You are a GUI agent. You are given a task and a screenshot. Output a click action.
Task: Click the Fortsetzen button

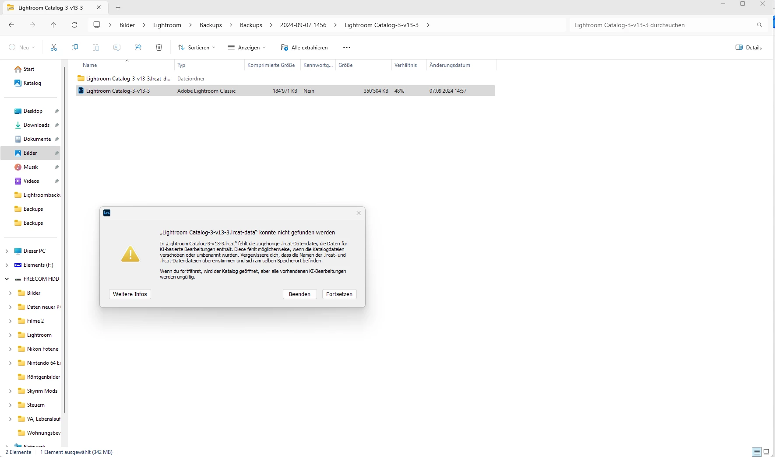point(339,294)
